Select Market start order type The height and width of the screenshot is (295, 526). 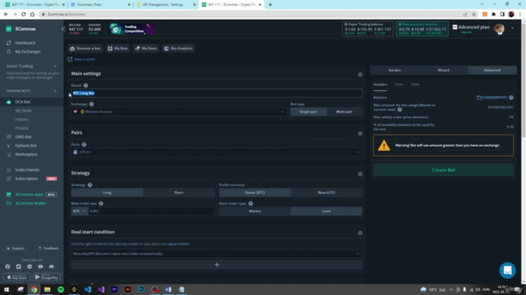(x=255, y=211)
